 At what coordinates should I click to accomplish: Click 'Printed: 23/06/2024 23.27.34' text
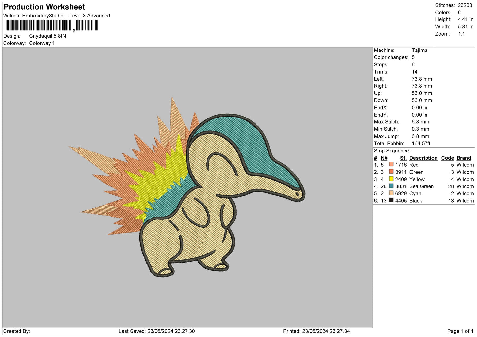pyautogui.click(x=316, y=331)
